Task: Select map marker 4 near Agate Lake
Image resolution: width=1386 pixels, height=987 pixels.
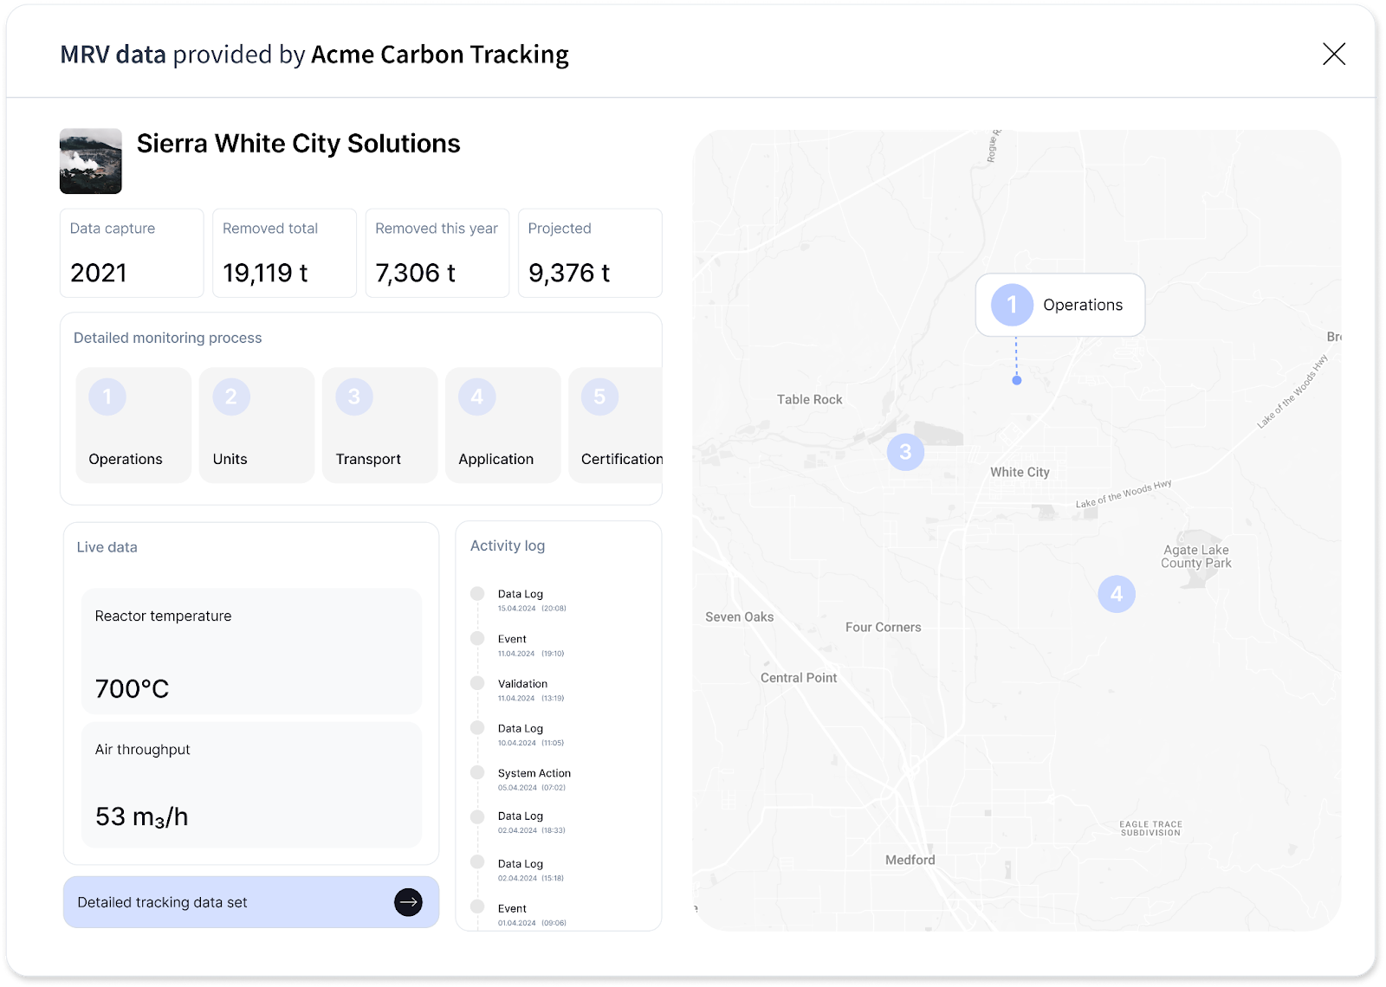Action: pyautogui.click(x=1117, y=594)
